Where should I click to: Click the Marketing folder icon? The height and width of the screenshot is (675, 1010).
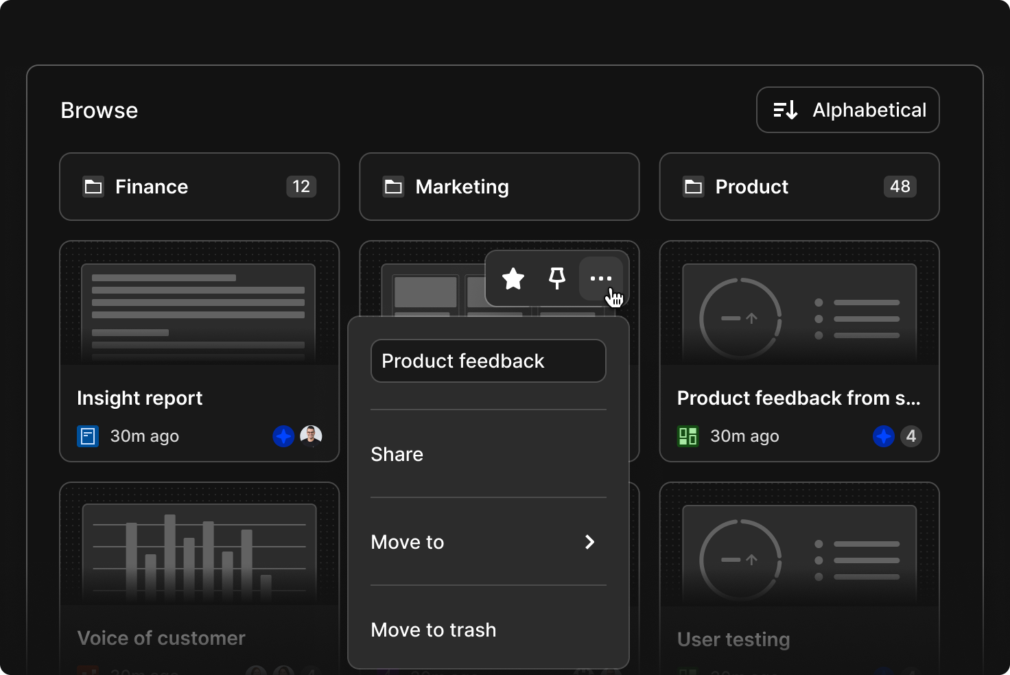point(392,186)
